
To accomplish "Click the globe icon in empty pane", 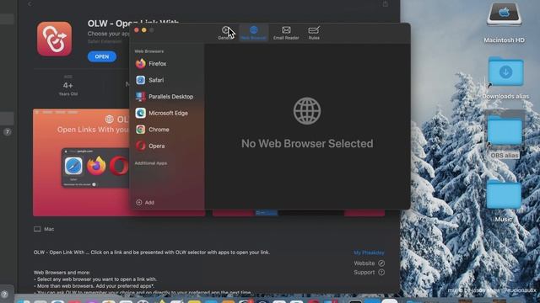I will (307, 111).
